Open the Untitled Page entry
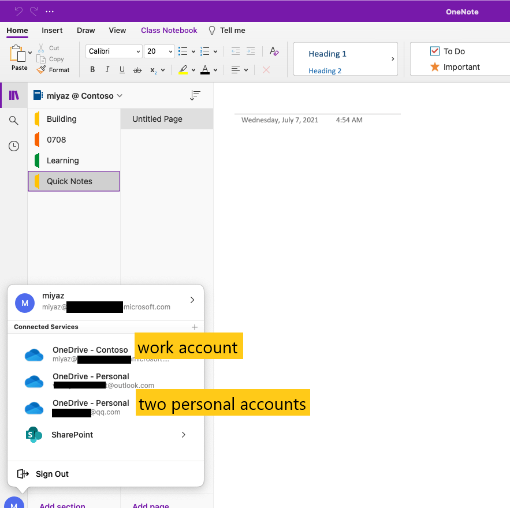This screenshot has width=510, height=508. click(x=167, y=119)
